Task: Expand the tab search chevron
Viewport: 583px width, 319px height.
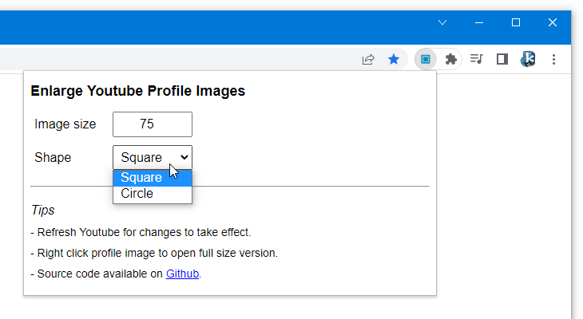Action: pos(442,22)
